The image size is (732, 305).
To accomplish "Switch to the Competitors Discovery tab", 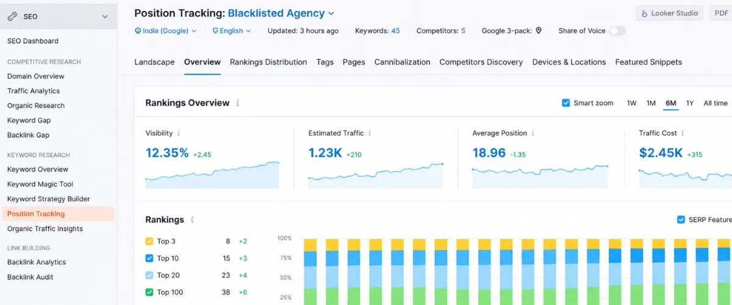I will [x=481, y=62].
